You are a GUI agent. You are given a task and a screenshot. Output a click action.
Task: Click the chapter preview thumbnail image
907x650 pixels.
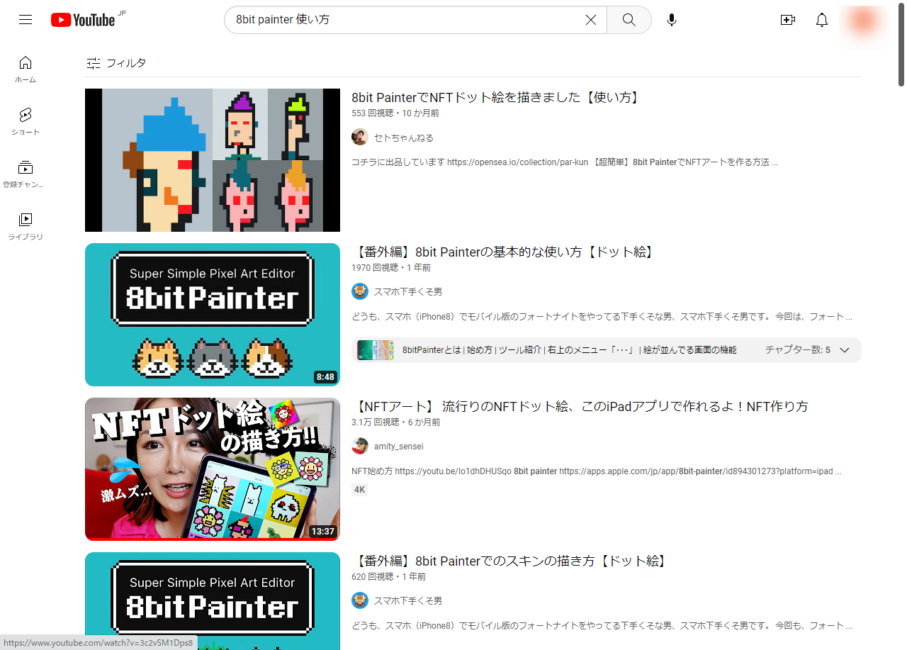click(376, 350)
